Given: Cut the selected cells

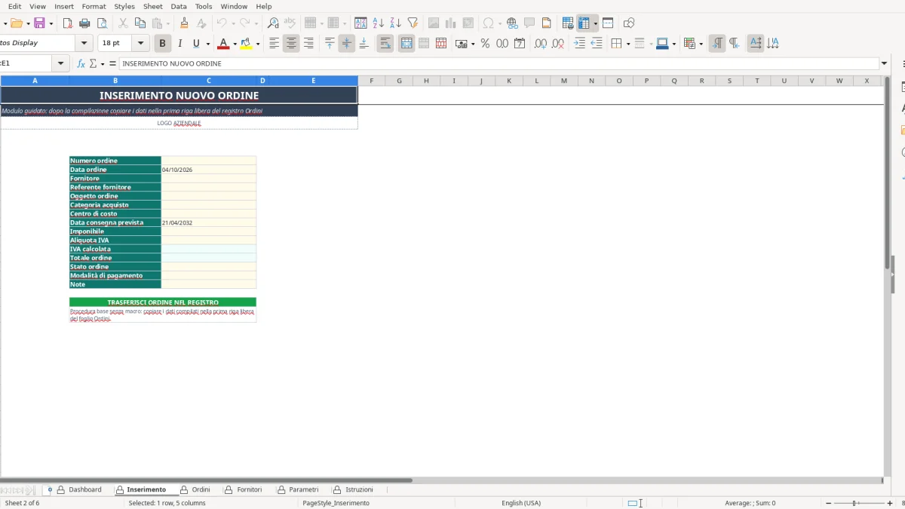Looking at the screenshot, I should (123, 23).
